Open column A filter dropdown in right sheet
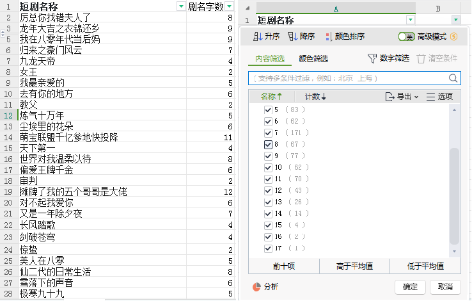472x301 pixels. [411, 20]
